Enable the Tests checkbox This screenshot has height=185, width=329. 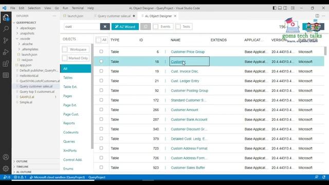pos(178,27)
